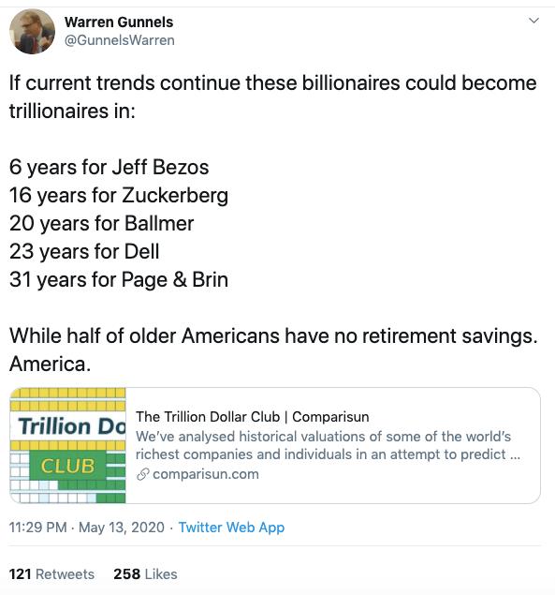Click the chain link icon beside comparisun.com
555x595 pixels.
tap(142, 474)
